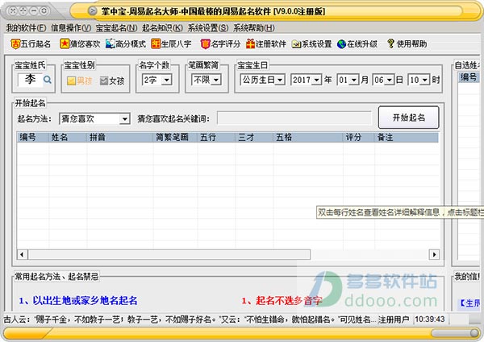The image size is (484, 342).
Task: Click the 开始起名 button
Action: pyautogui.click(x=408, y=117)
